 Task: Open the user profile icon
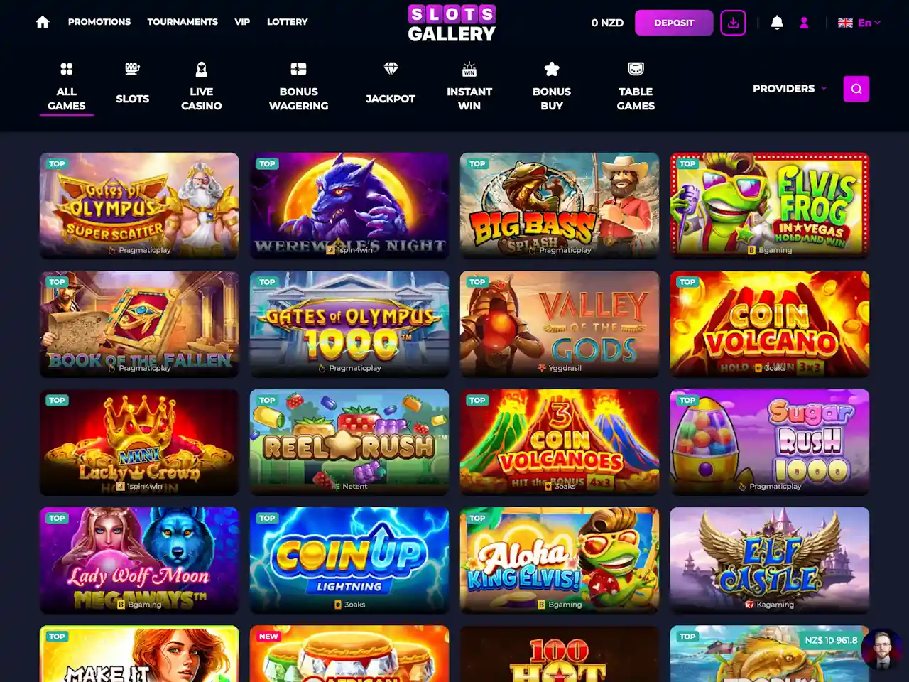(x=804, y=23)
